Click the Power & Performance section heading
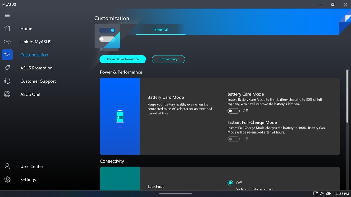The width and height of the screenshot is (351, 197). click(121, 72)
